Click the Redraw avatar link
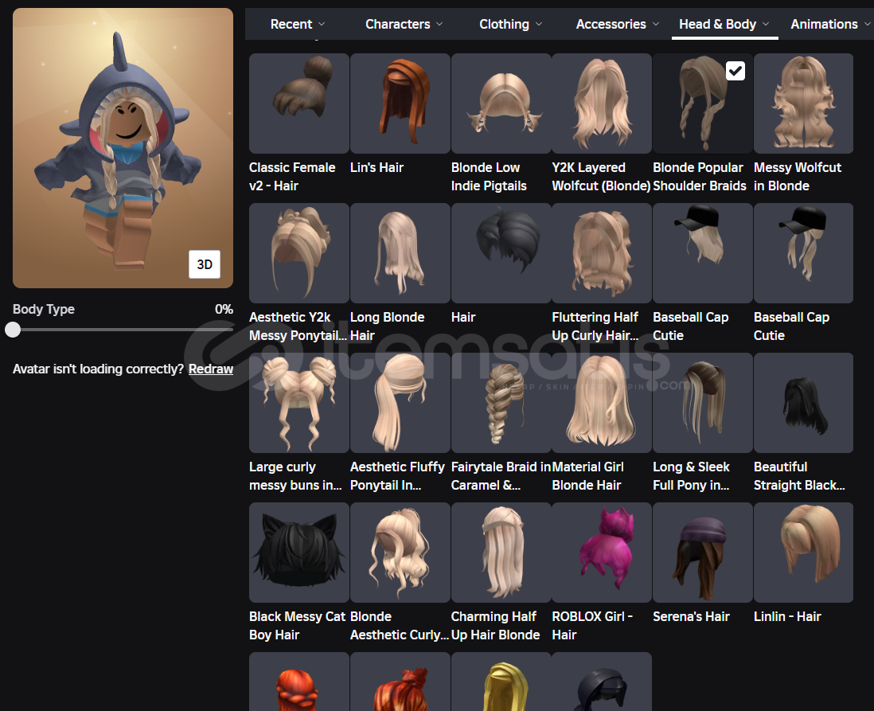Screen dimensions: 874x711 tap(211, 369)
